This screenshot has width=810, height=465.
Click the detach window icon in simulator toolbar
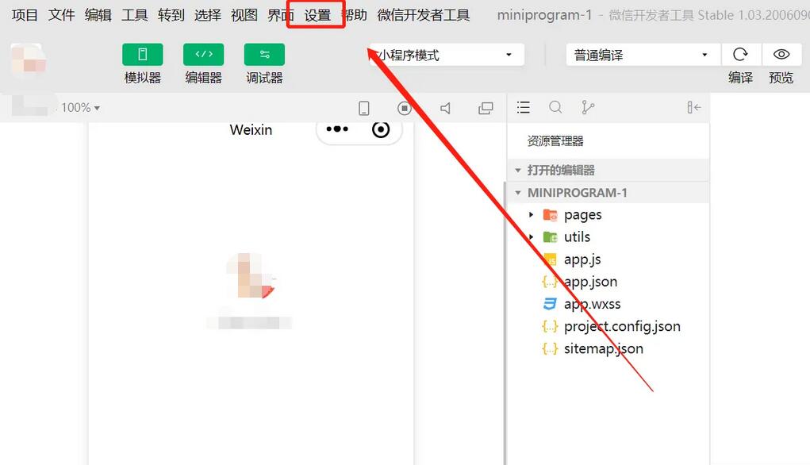(486, 108)
